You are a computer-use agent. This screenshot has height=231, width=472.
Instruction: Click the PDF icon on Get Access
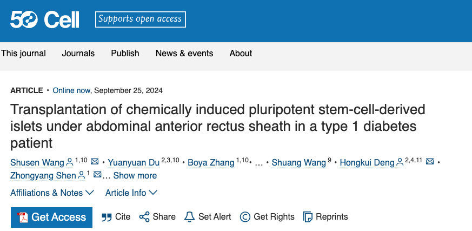click(23, 217)
